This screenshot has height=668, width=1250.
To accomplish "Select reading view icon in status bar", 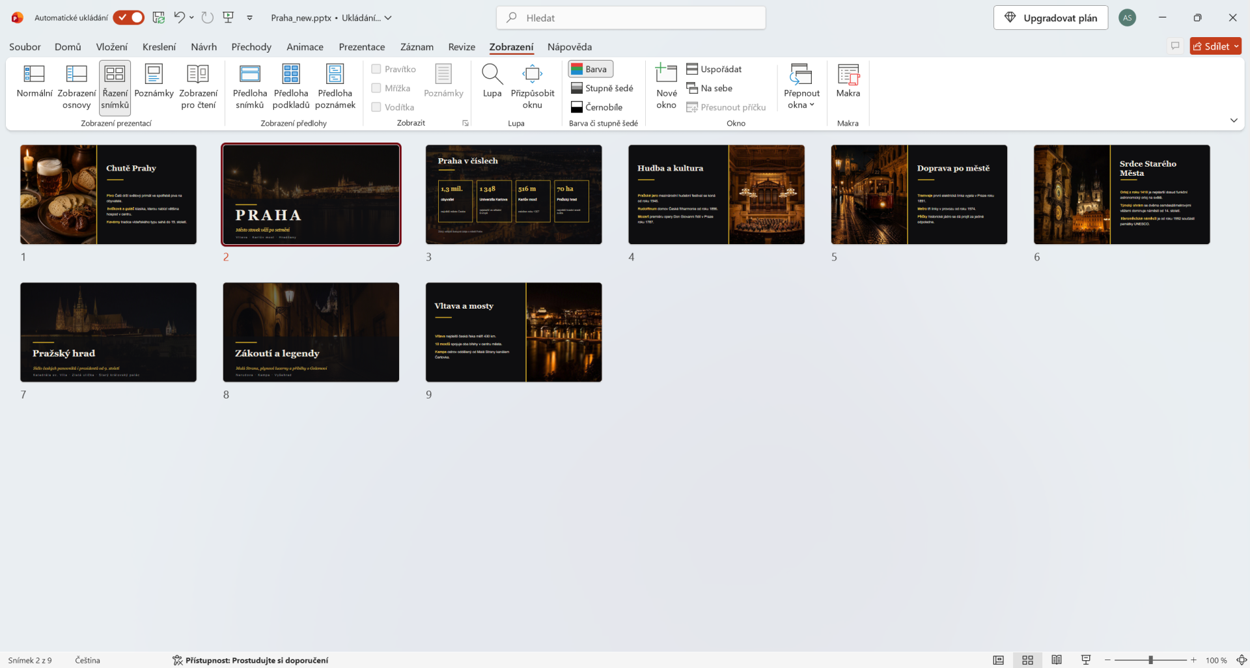I will tap(1057, 660).
